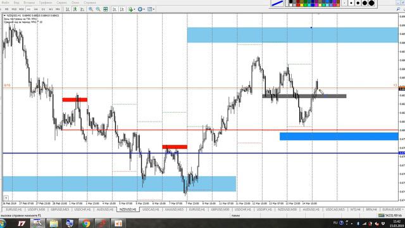Screen dimensions: 405x228
Task: Open the chart templates icon
Action: pos(149,9)
